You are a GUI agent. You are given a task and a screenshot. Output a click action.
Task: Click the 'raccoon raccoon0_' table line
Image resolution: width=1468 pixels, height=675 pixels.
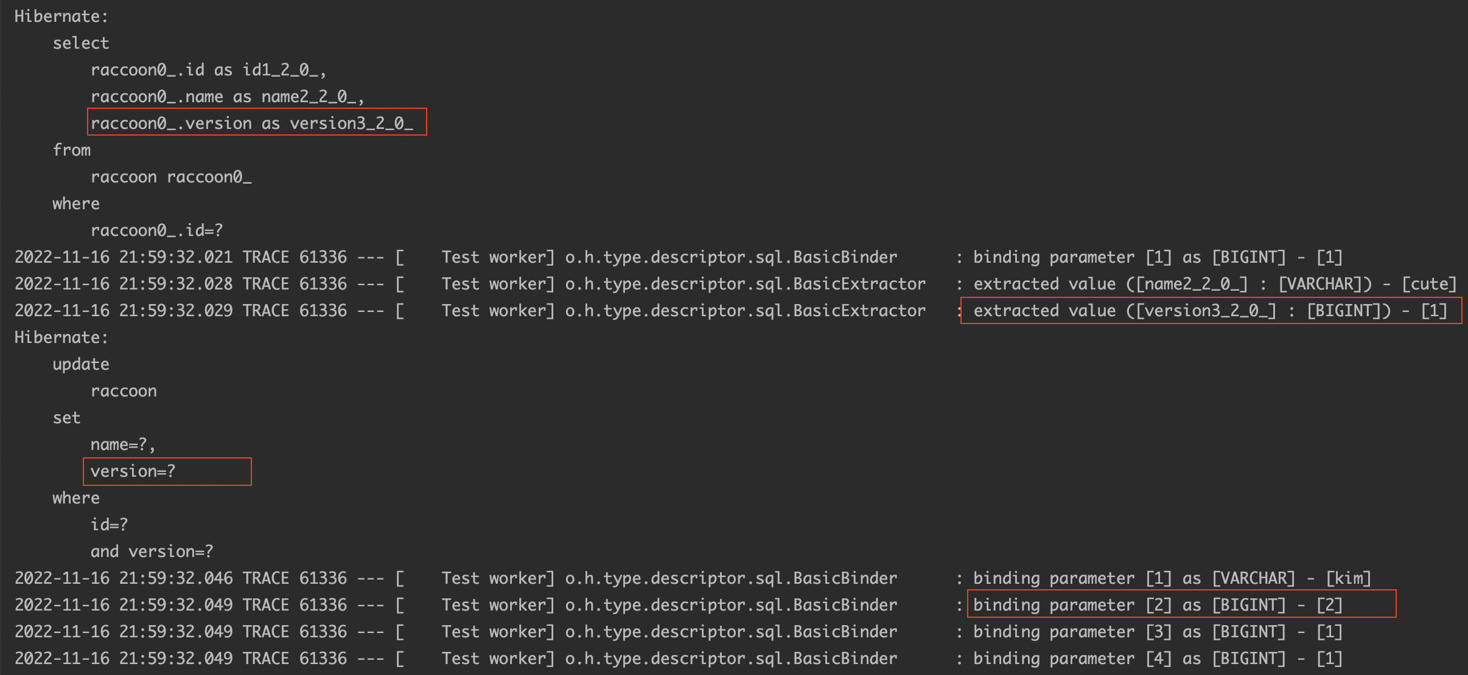point(170,177)
